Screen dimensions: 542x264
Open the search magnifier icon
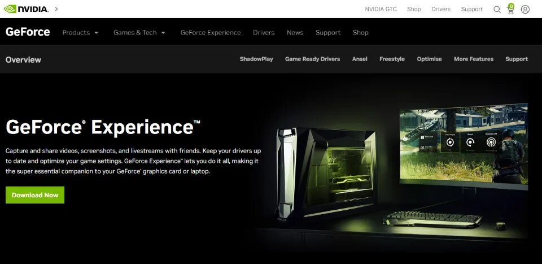[497, 10]
